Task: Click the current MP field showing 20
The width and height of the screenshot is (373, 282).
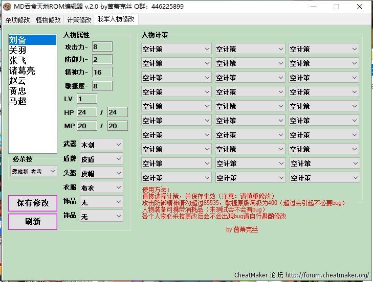Action: click(86, 126)
